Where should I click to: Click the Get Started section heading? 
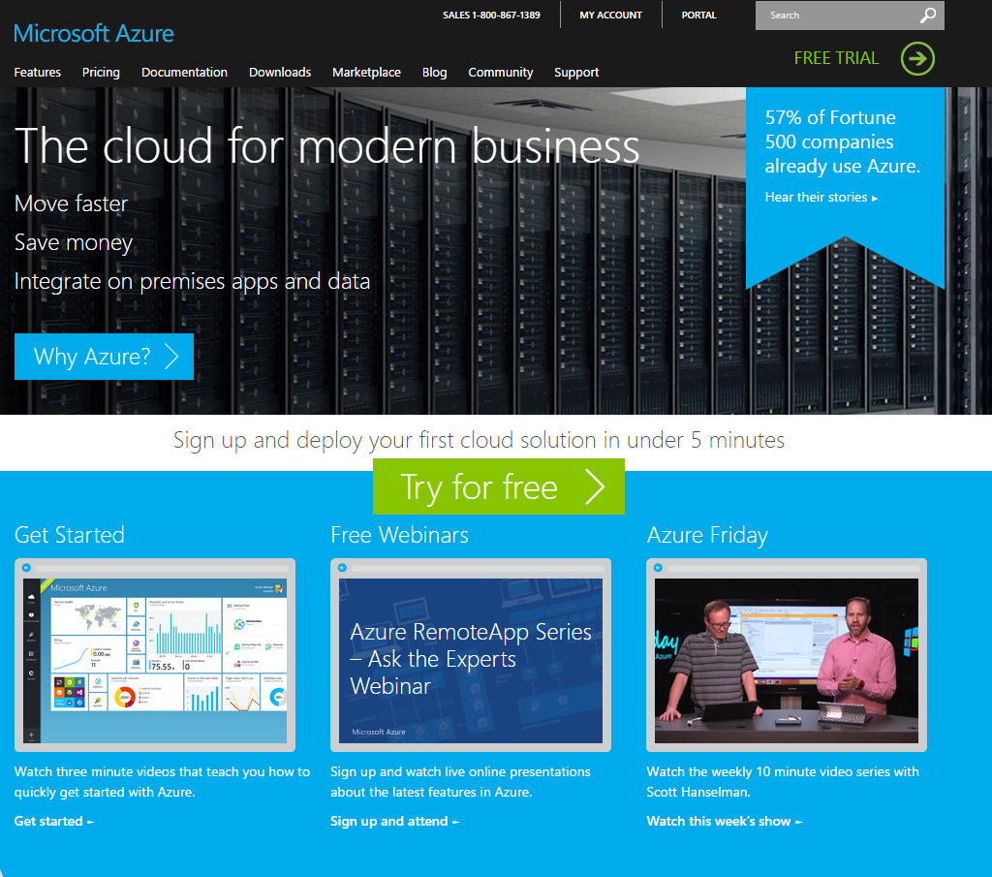tap(70, 535)
